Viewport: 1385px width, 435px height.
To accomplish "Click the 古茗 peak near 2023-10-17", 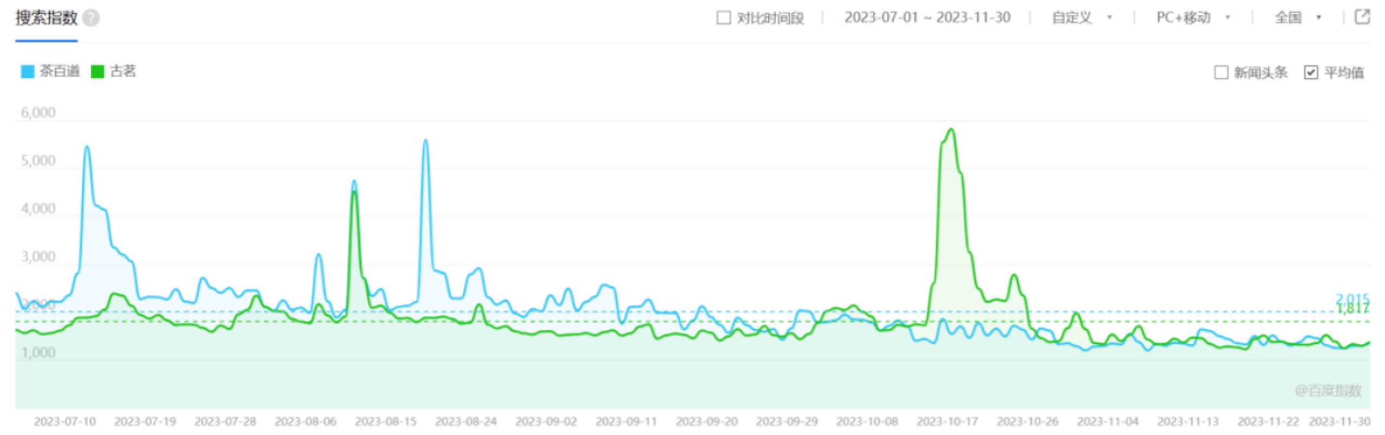I will (x=951, y=130).
